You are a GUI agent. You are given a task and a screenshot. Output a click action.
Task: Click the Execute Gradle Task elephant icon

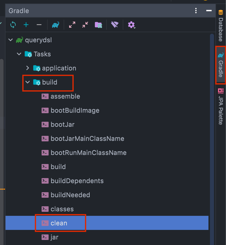55,25
